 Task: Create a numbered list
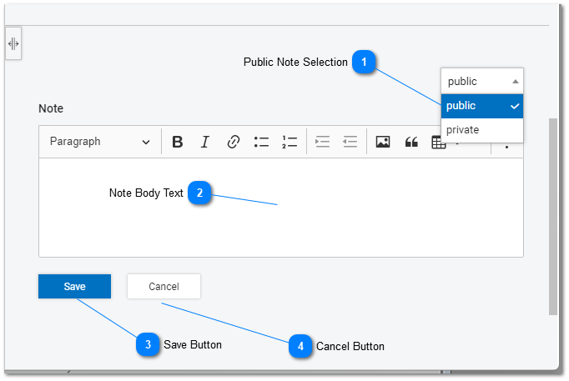pos(290,142)
